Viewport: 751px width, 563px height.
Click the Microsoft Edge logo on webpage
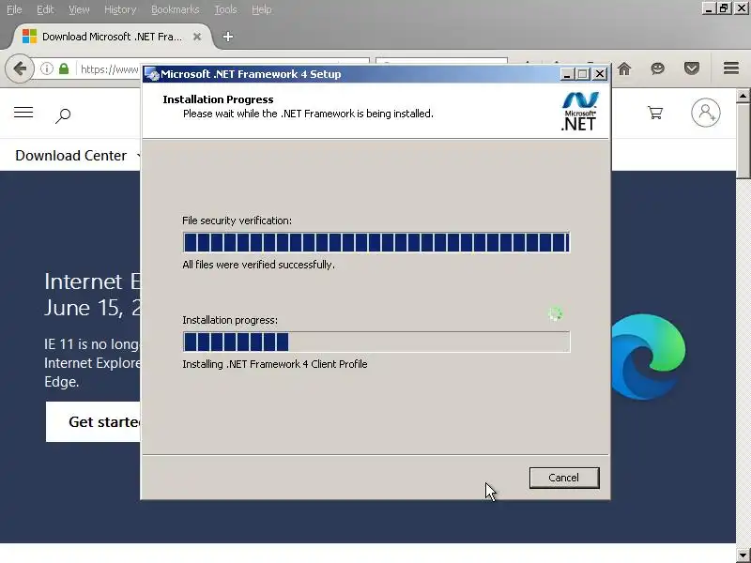(648, 357)
